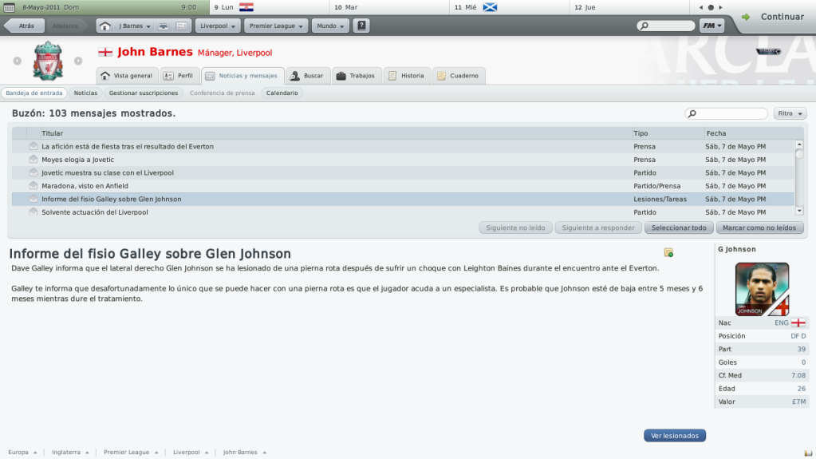The width and height of the screenshot is (816, 459).
Task: Click the Liverpool club crest
Action: (48, 61)
